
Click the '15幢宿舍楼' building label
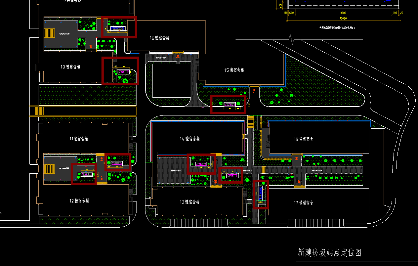[x=234, y=70]
